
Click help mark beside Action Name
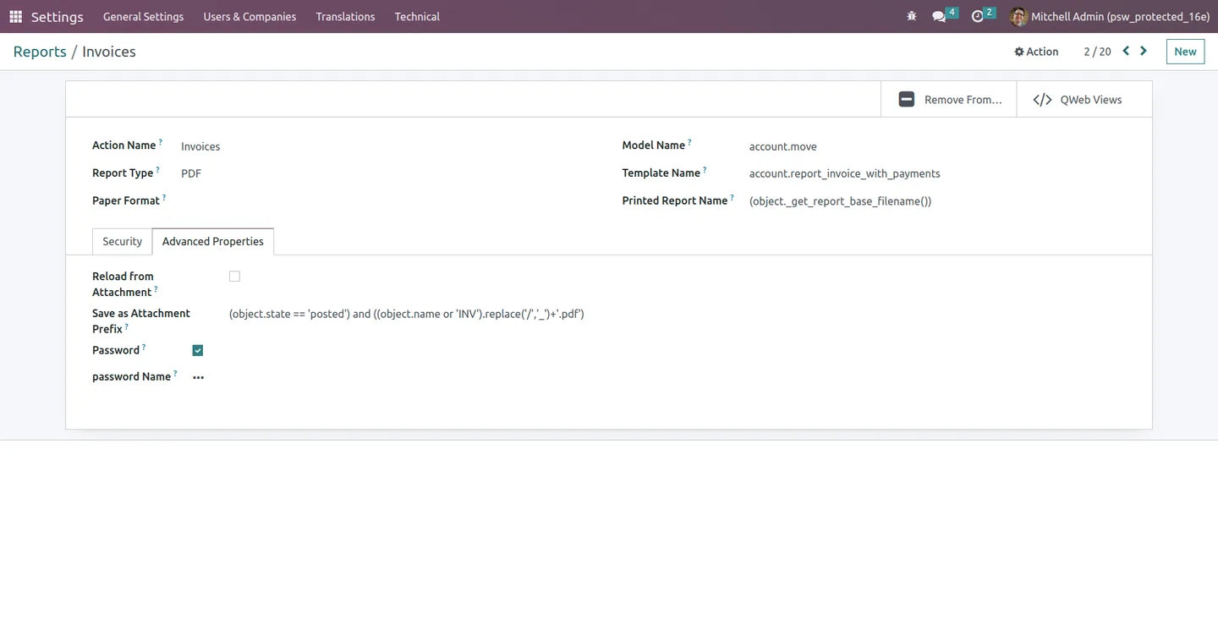pyautogui.click(x=160, y=142)
